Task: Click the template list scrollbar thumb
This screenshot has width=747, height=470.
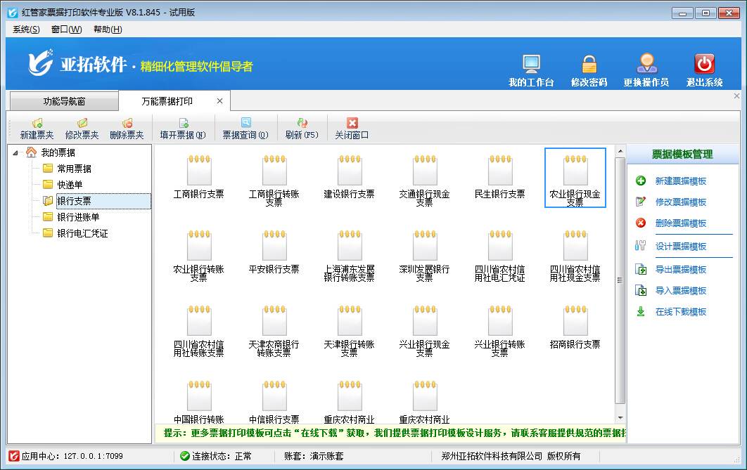Action: (x=620, y=281)
